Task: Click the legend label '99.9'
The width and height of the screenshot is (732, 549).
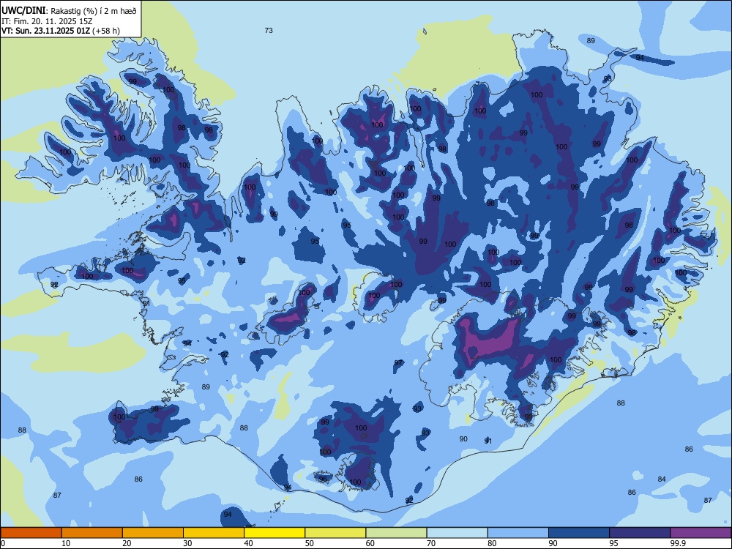Action: point(678,543)
